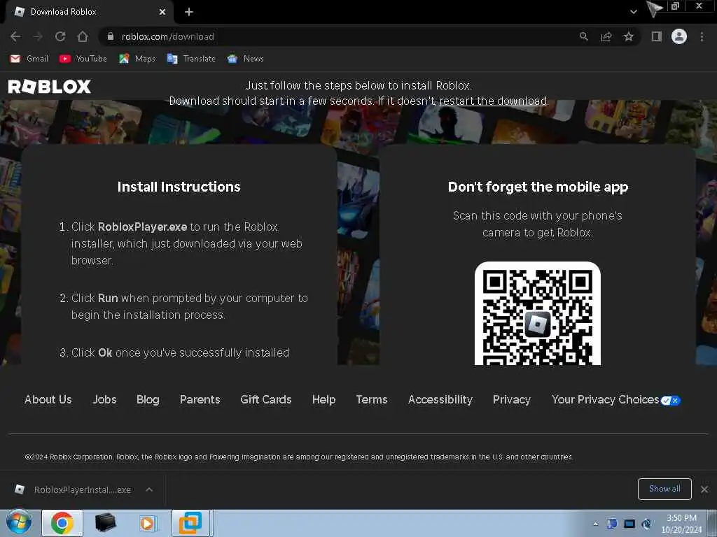Click the Chrome taskbar icon
717x537 pixels.
point(62,523)
